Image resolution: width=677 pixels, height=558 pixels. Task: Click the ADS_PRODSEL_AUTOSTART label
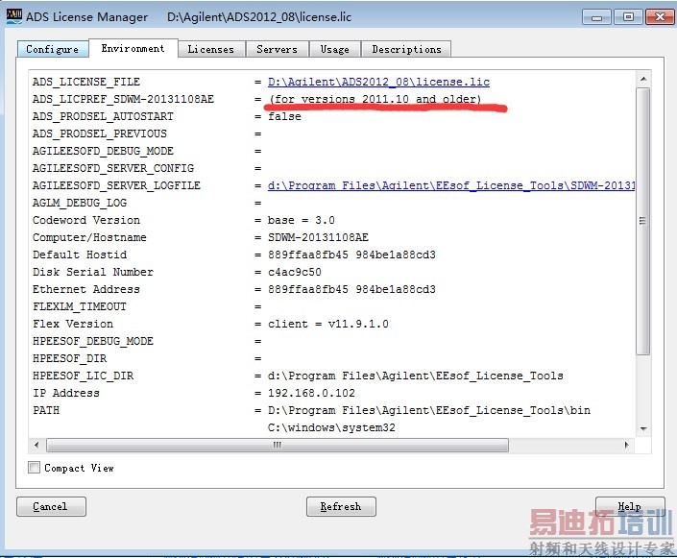[x=103, y=116]
